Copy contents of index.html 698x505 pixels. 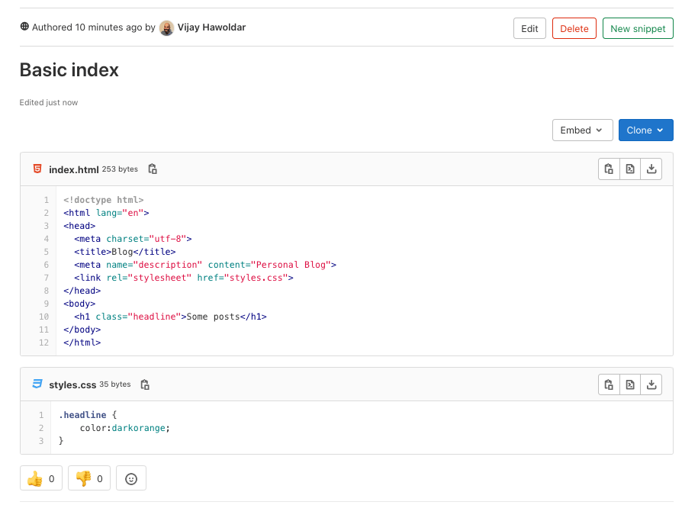click(609, 169)
